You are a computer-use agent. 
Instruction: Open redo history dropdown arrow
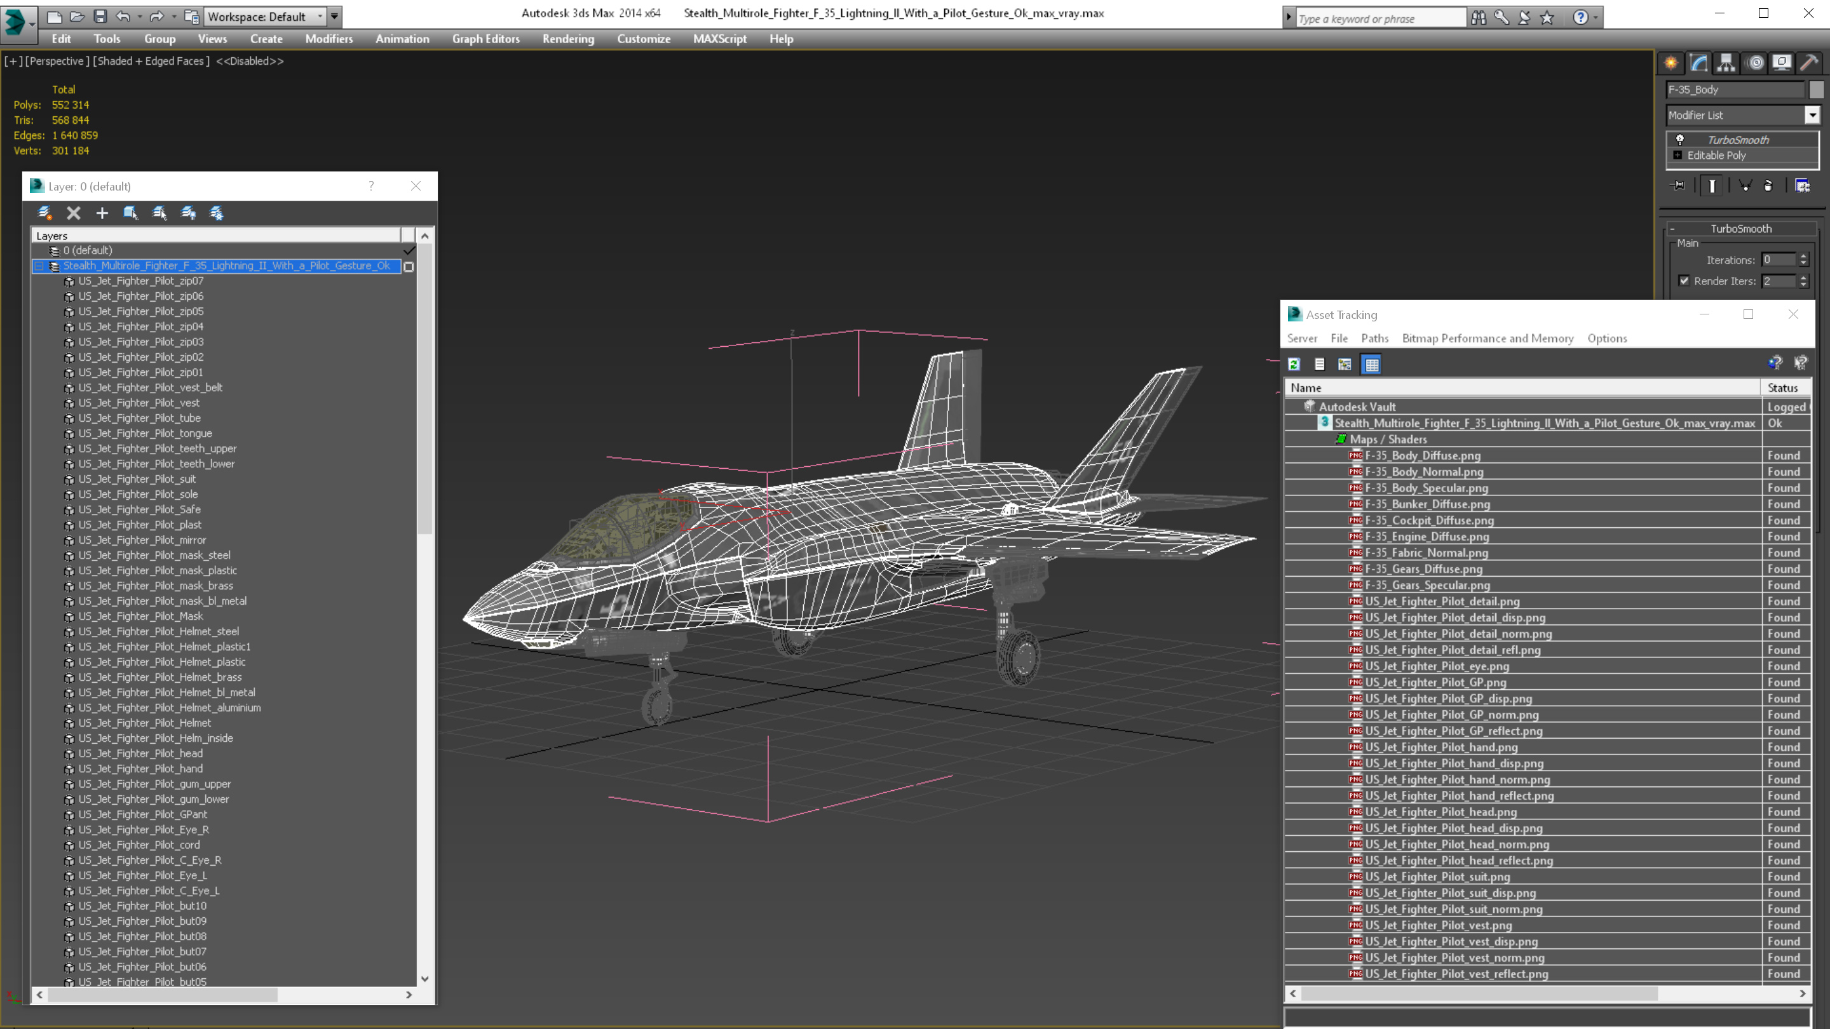point(173,17)
